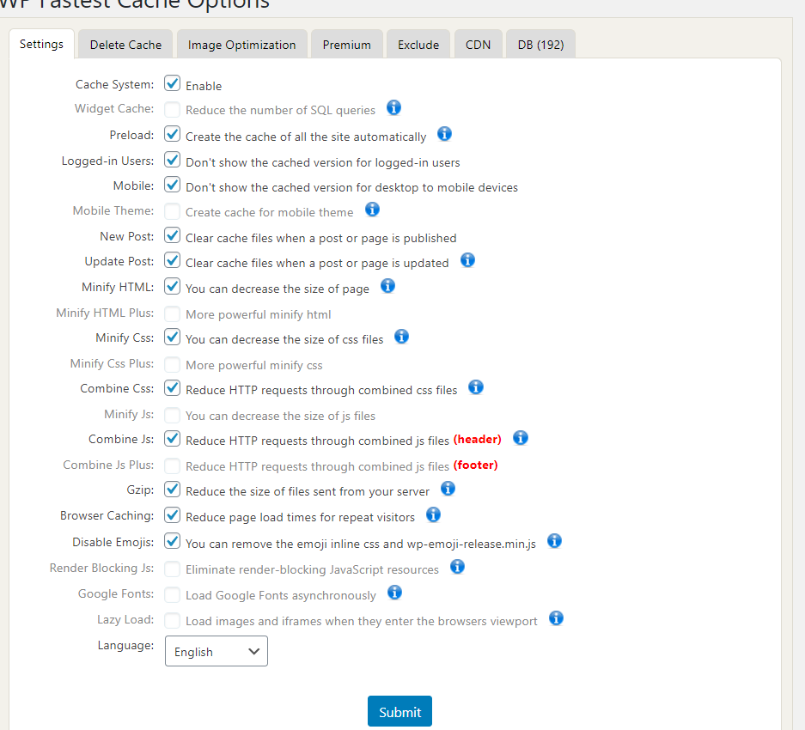Toggle Logged-in Users checkbox
The width and height of the screenshot is (805, 730).
173,160
